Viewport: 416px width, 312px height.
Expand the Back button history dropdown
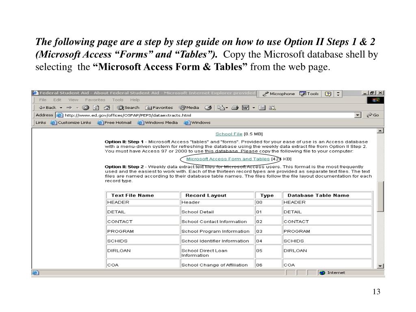[x=61, y=108]
